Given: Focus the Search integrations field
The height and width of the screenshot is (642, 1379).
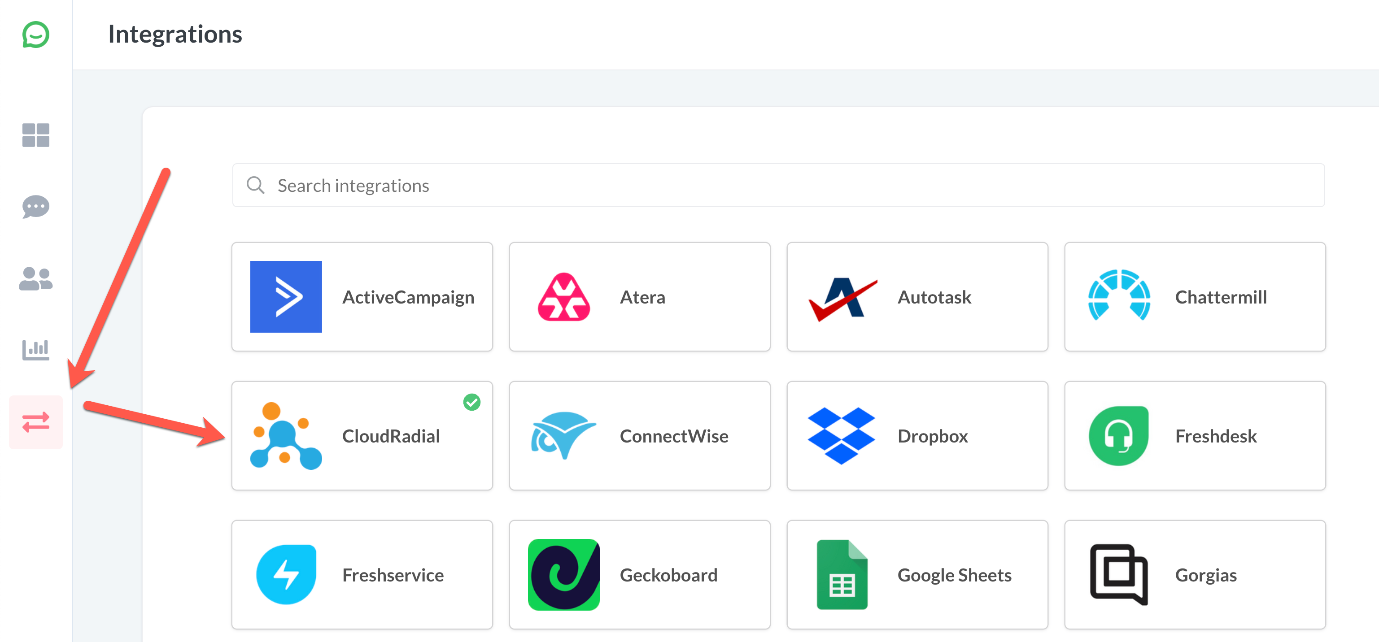Looking at the screenshot, I should (778, 185).
